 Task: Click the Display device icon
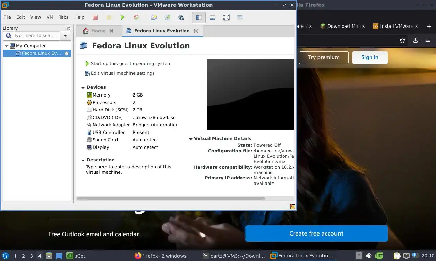(x=89, y=147)
